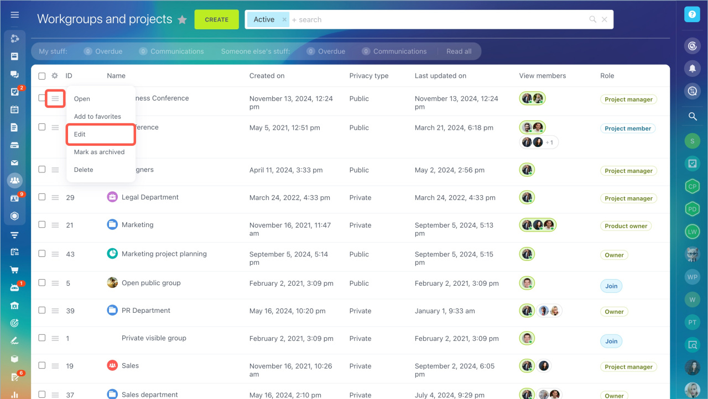Toggle the hamburger main menu icon

[x=15, y=15]
